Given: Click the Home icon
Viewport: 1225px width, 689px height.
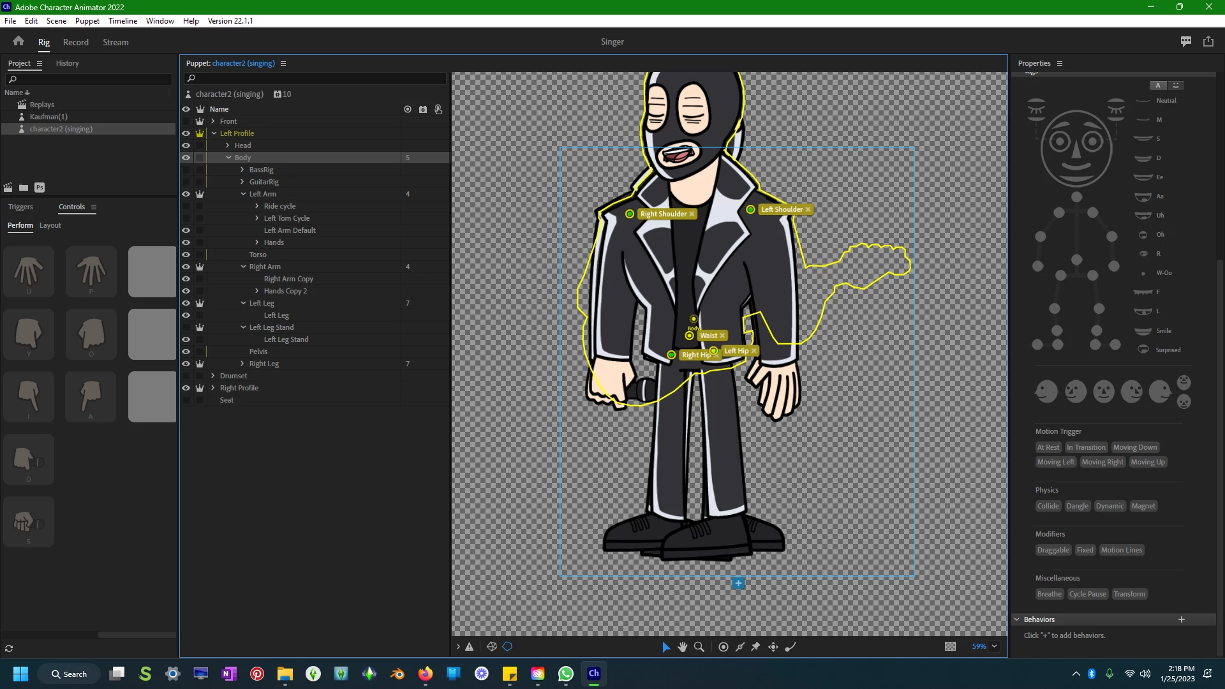Looking at the screenshot, I should pyautogui.click(x=18, y=41).
